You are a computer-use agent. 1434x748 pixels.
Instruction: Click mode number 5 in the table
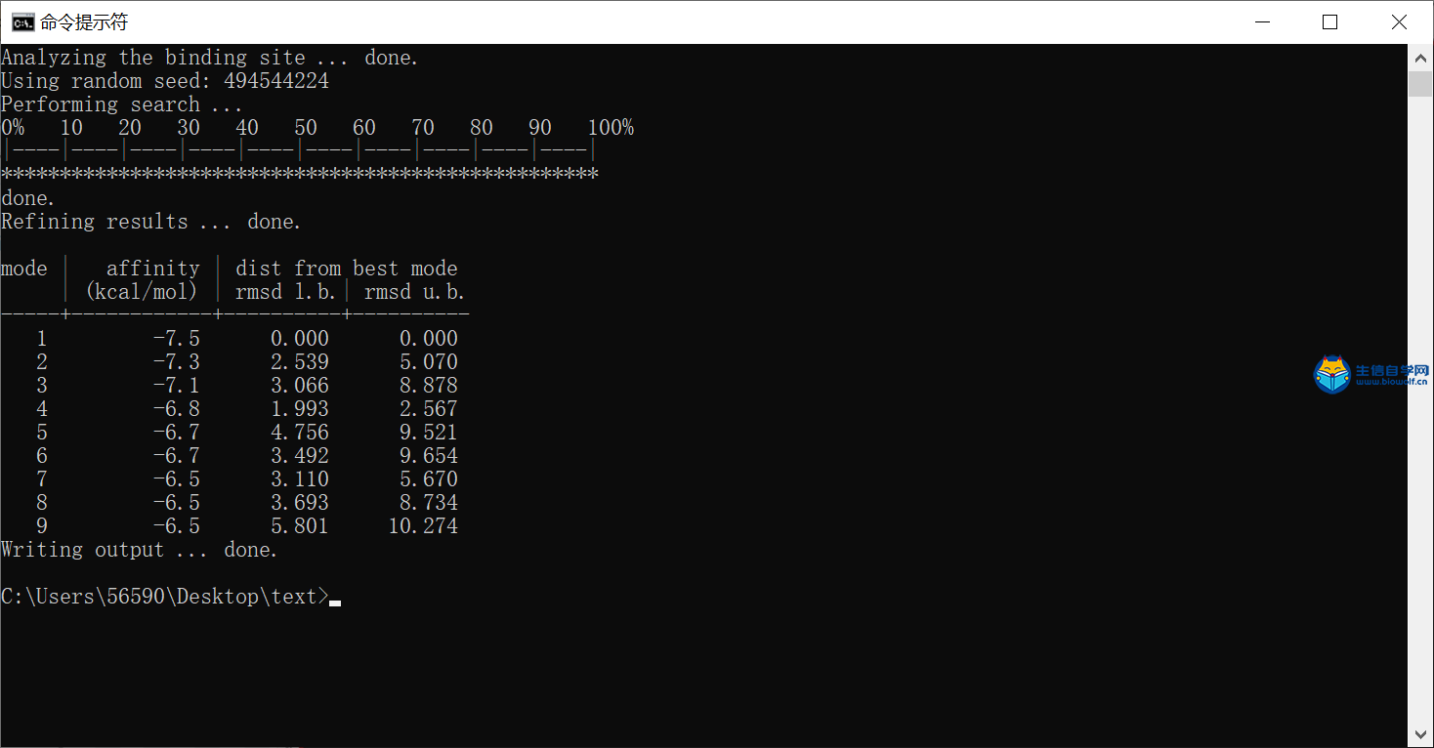tap(42, 433)
